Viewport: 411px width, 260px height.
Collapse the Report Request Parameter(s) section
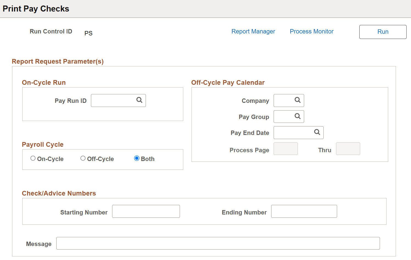coord(58,61)
